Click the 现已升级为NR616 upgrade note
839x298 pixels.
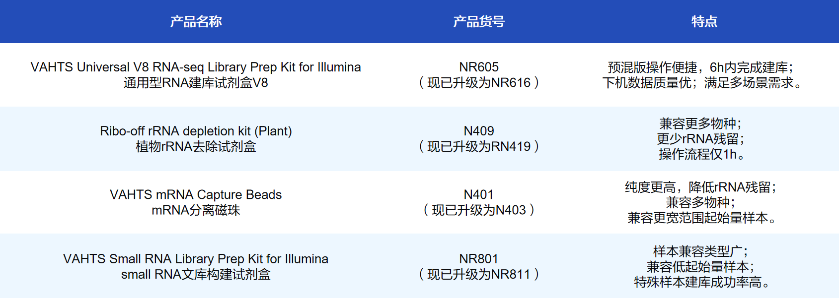[479, 83]
